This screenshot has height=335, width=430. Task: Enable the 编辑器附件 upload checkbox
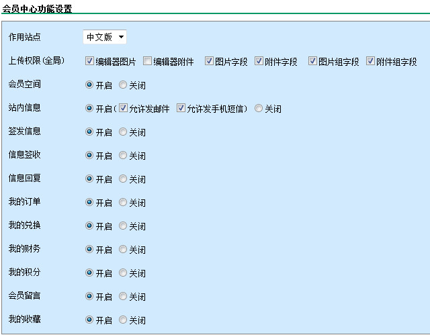coord(147,61)
